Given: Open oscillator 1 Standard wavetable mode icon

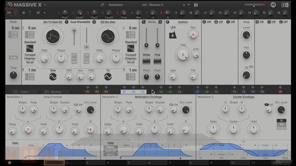Looking at the screenshot, I should tap(30, 48).
